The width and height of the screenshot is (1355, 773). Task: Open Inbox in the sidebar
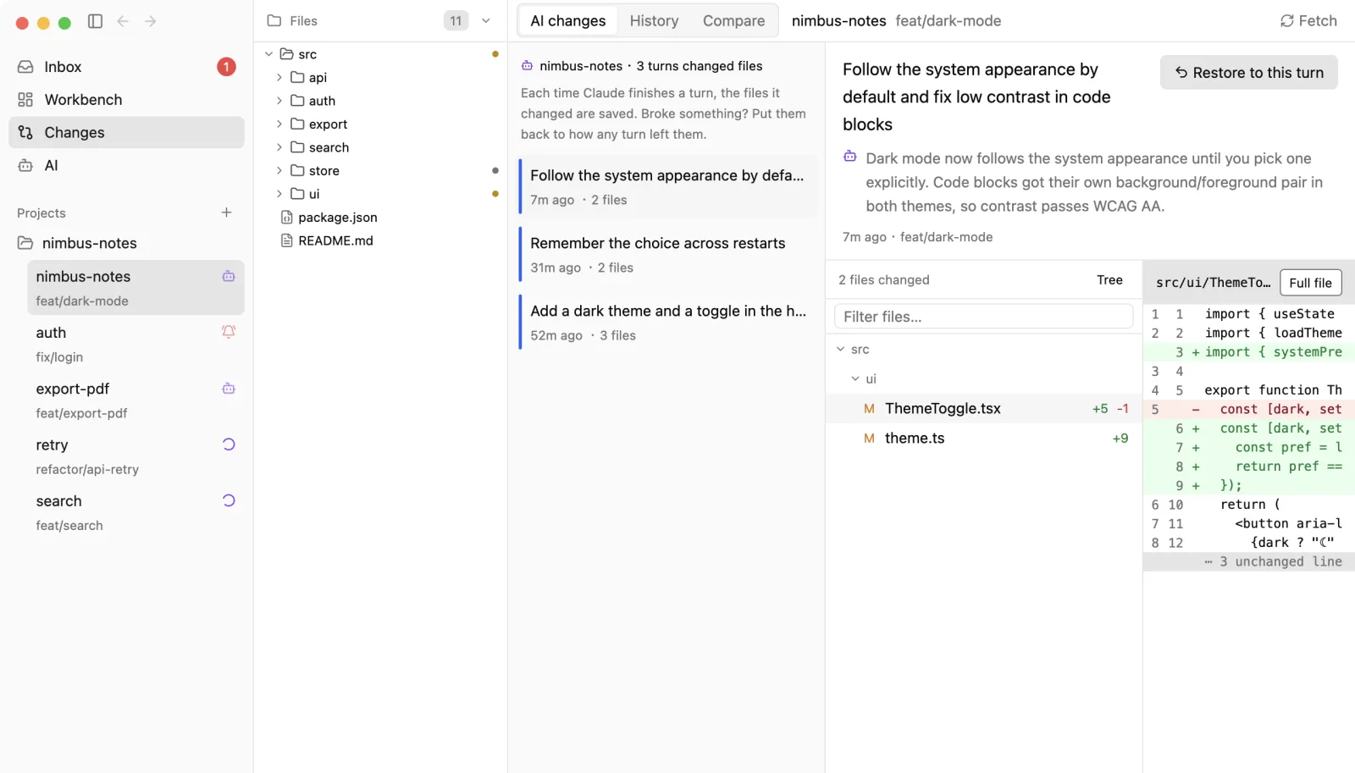pos(126,67)
